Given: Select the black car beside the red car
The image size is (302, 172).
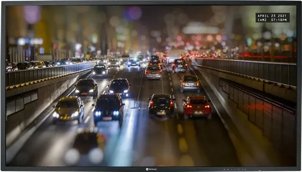Looking at the screenshot, I should tap(162, 105).
